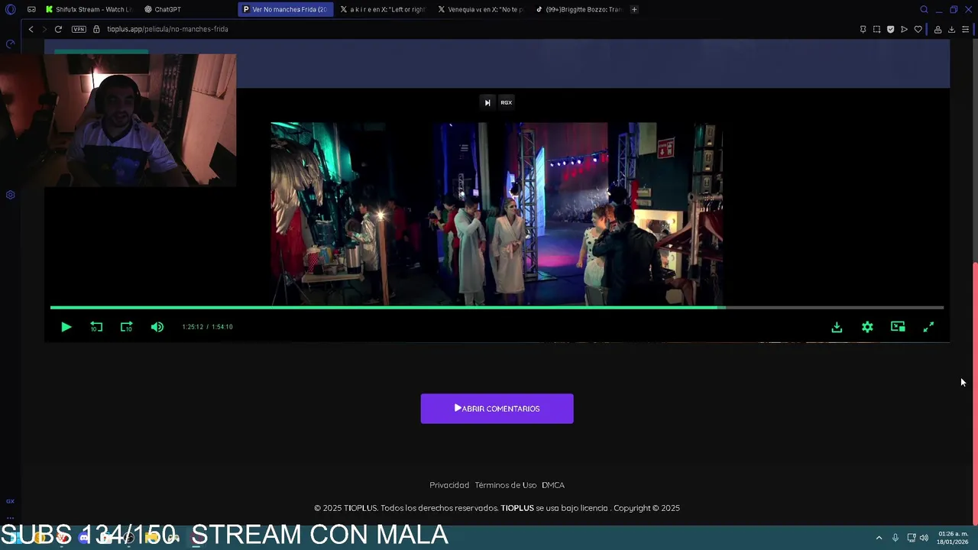The height and width of the screenshot is (550, 978).
Task: Mute the video player volume
Action: pos(157,327)
